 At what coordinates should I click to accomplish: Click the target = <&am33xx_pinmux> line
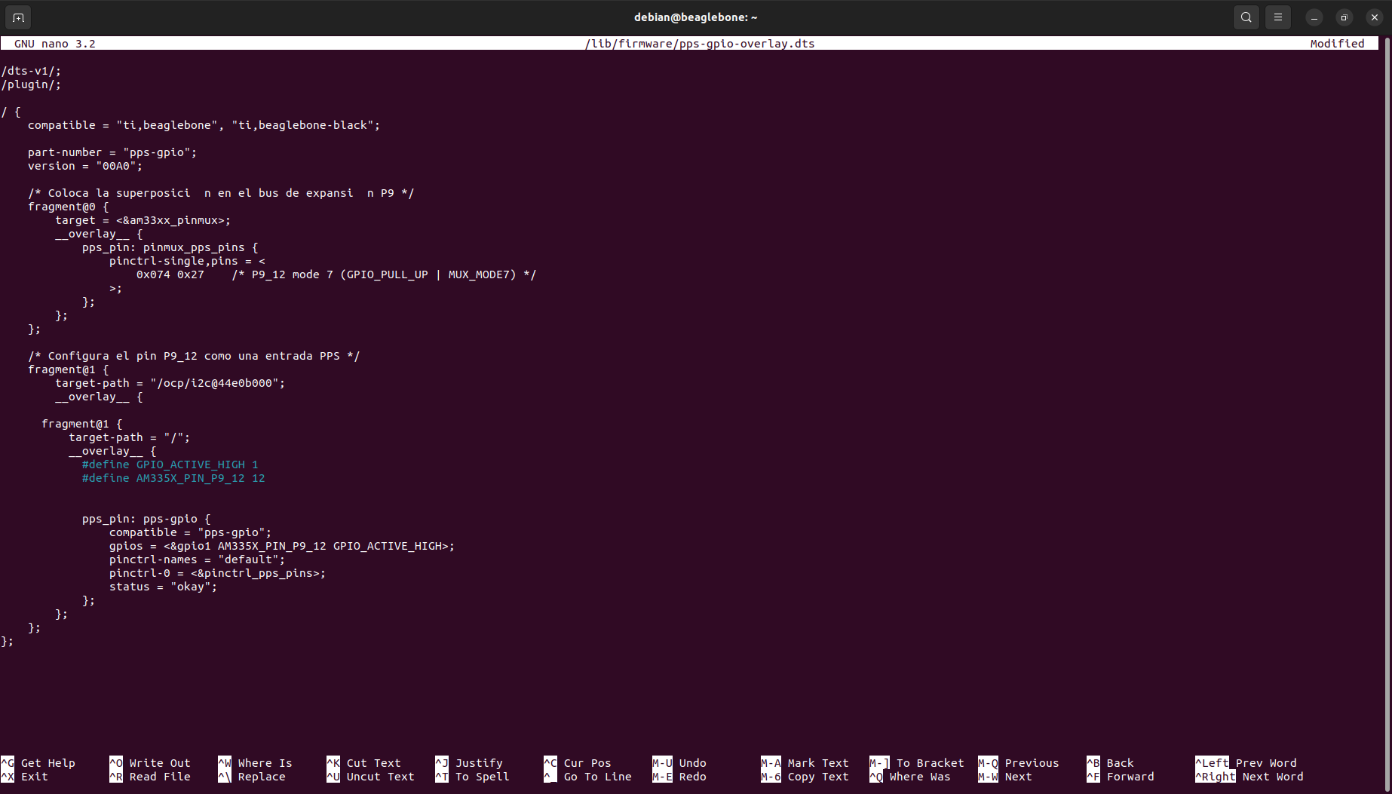pyautogui.click(x=143, y=220)
